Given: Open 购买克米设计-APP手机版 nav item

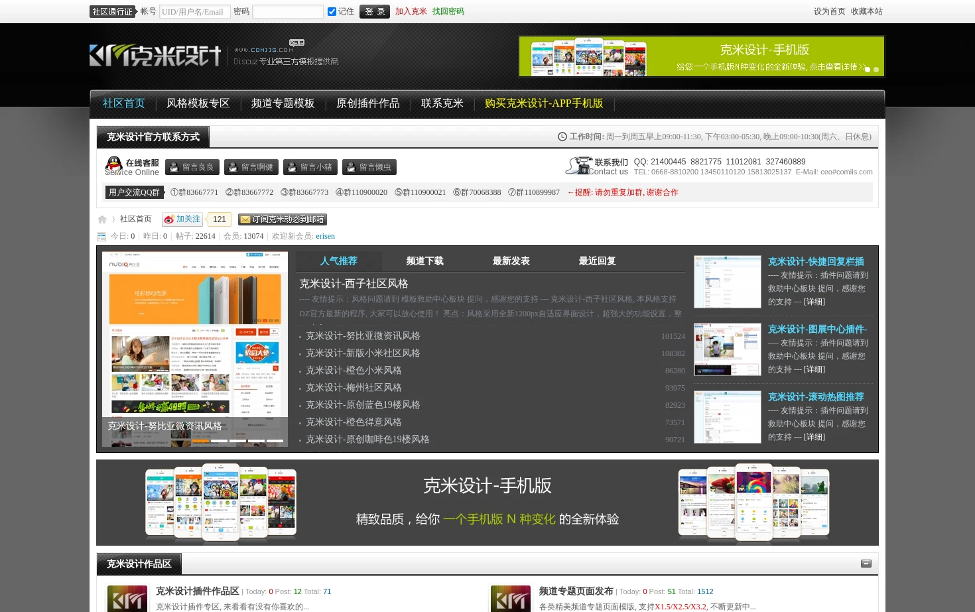Looking at the screenshot, I should coord(544,103).
